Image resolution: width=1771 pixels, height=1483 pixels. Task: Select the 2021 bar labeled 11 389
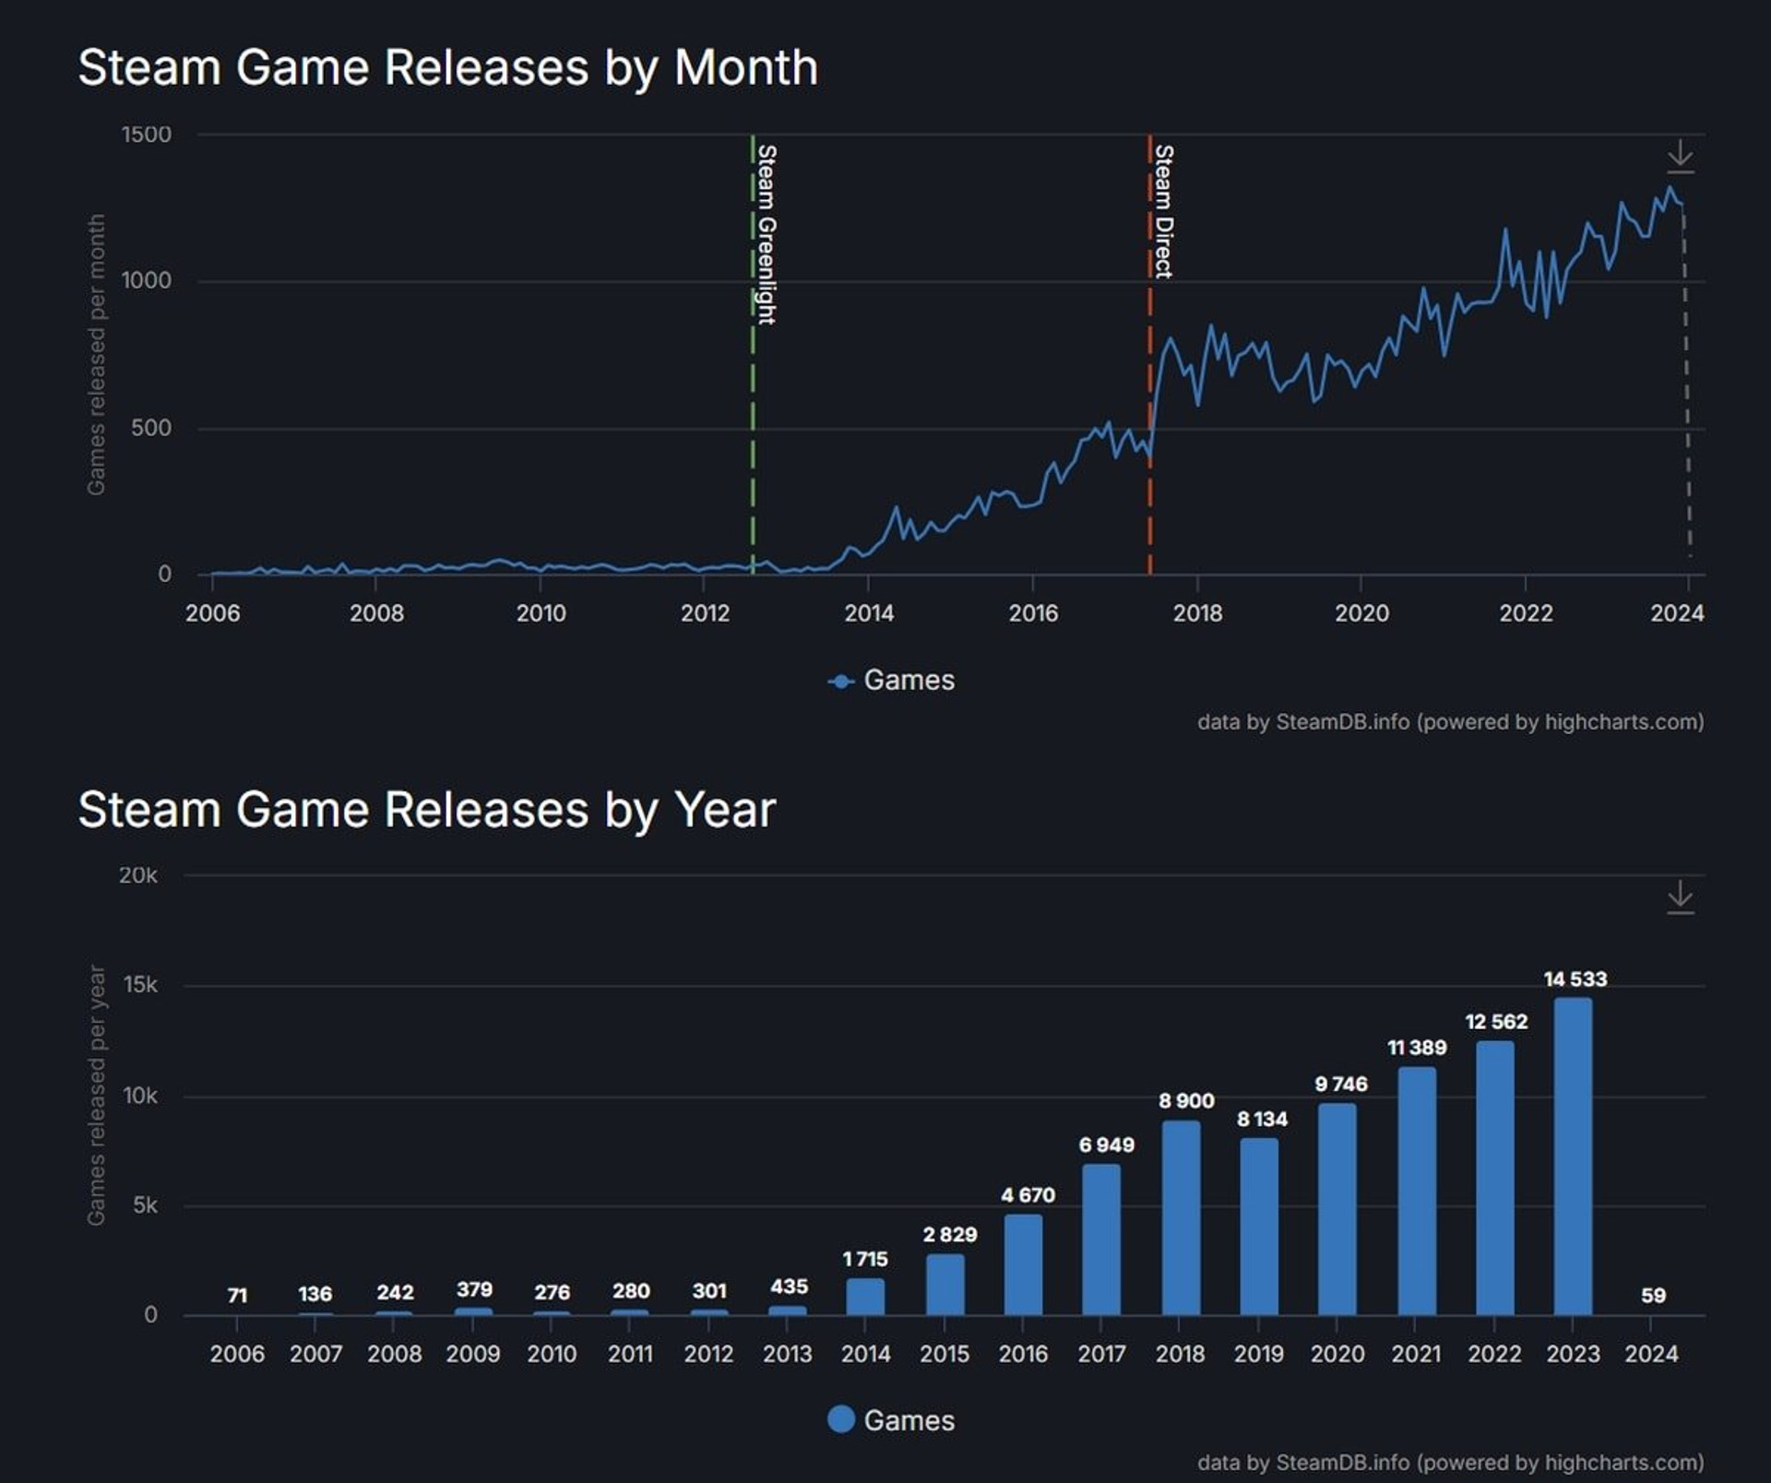(x=1417, y=1191)
